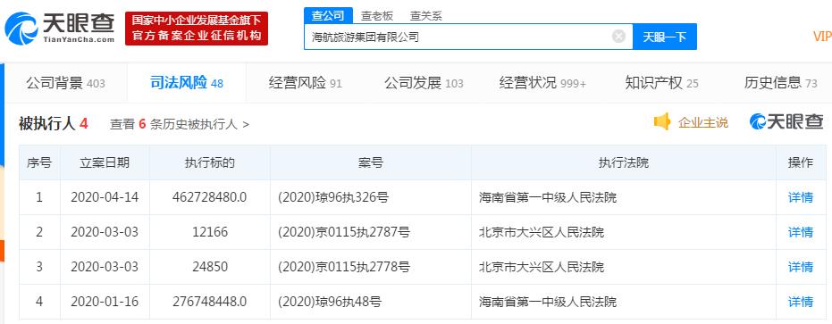
Task: Switch to 查关系 search tab
Action: (x=425, y=16)
